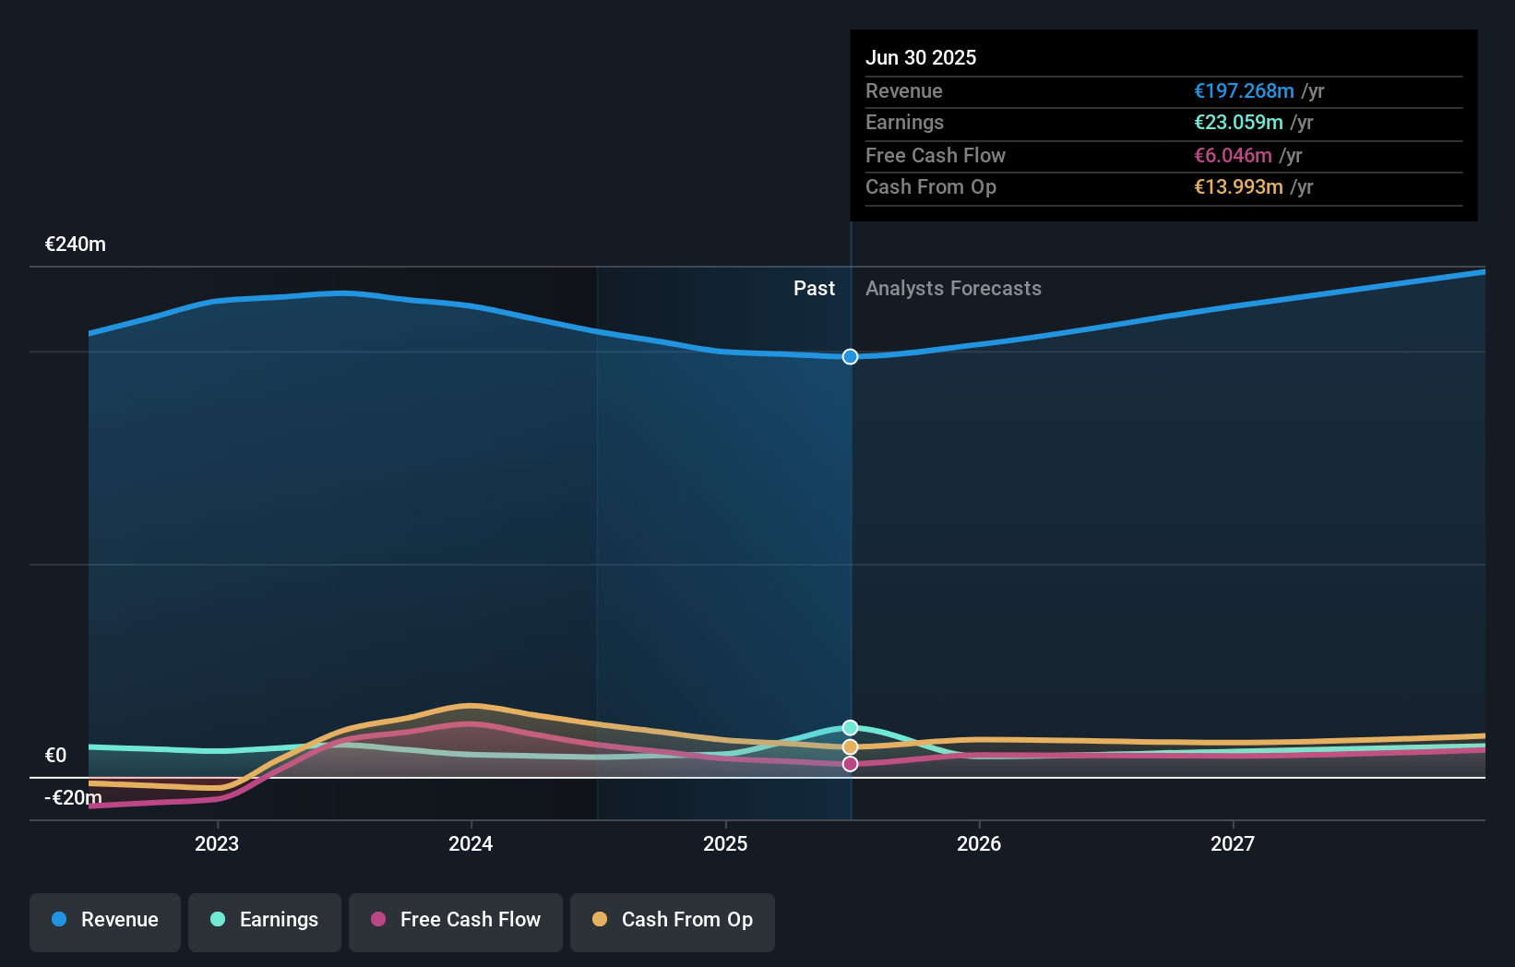Image resolution: width=1515 pixels, height=967 pixels.
Task: Click the 2027 axis label
Action: tap(1233, 843)
